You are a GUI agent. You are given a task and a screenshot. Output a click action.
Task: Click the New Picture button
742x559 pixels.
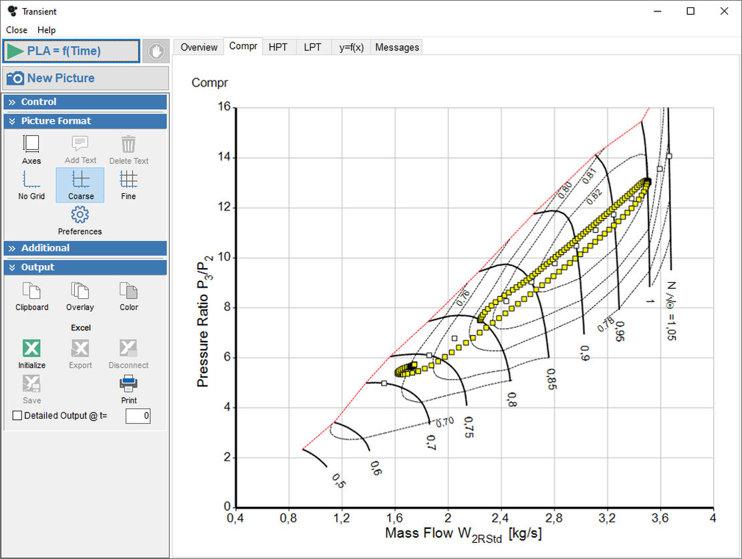[x=85, y=78]
